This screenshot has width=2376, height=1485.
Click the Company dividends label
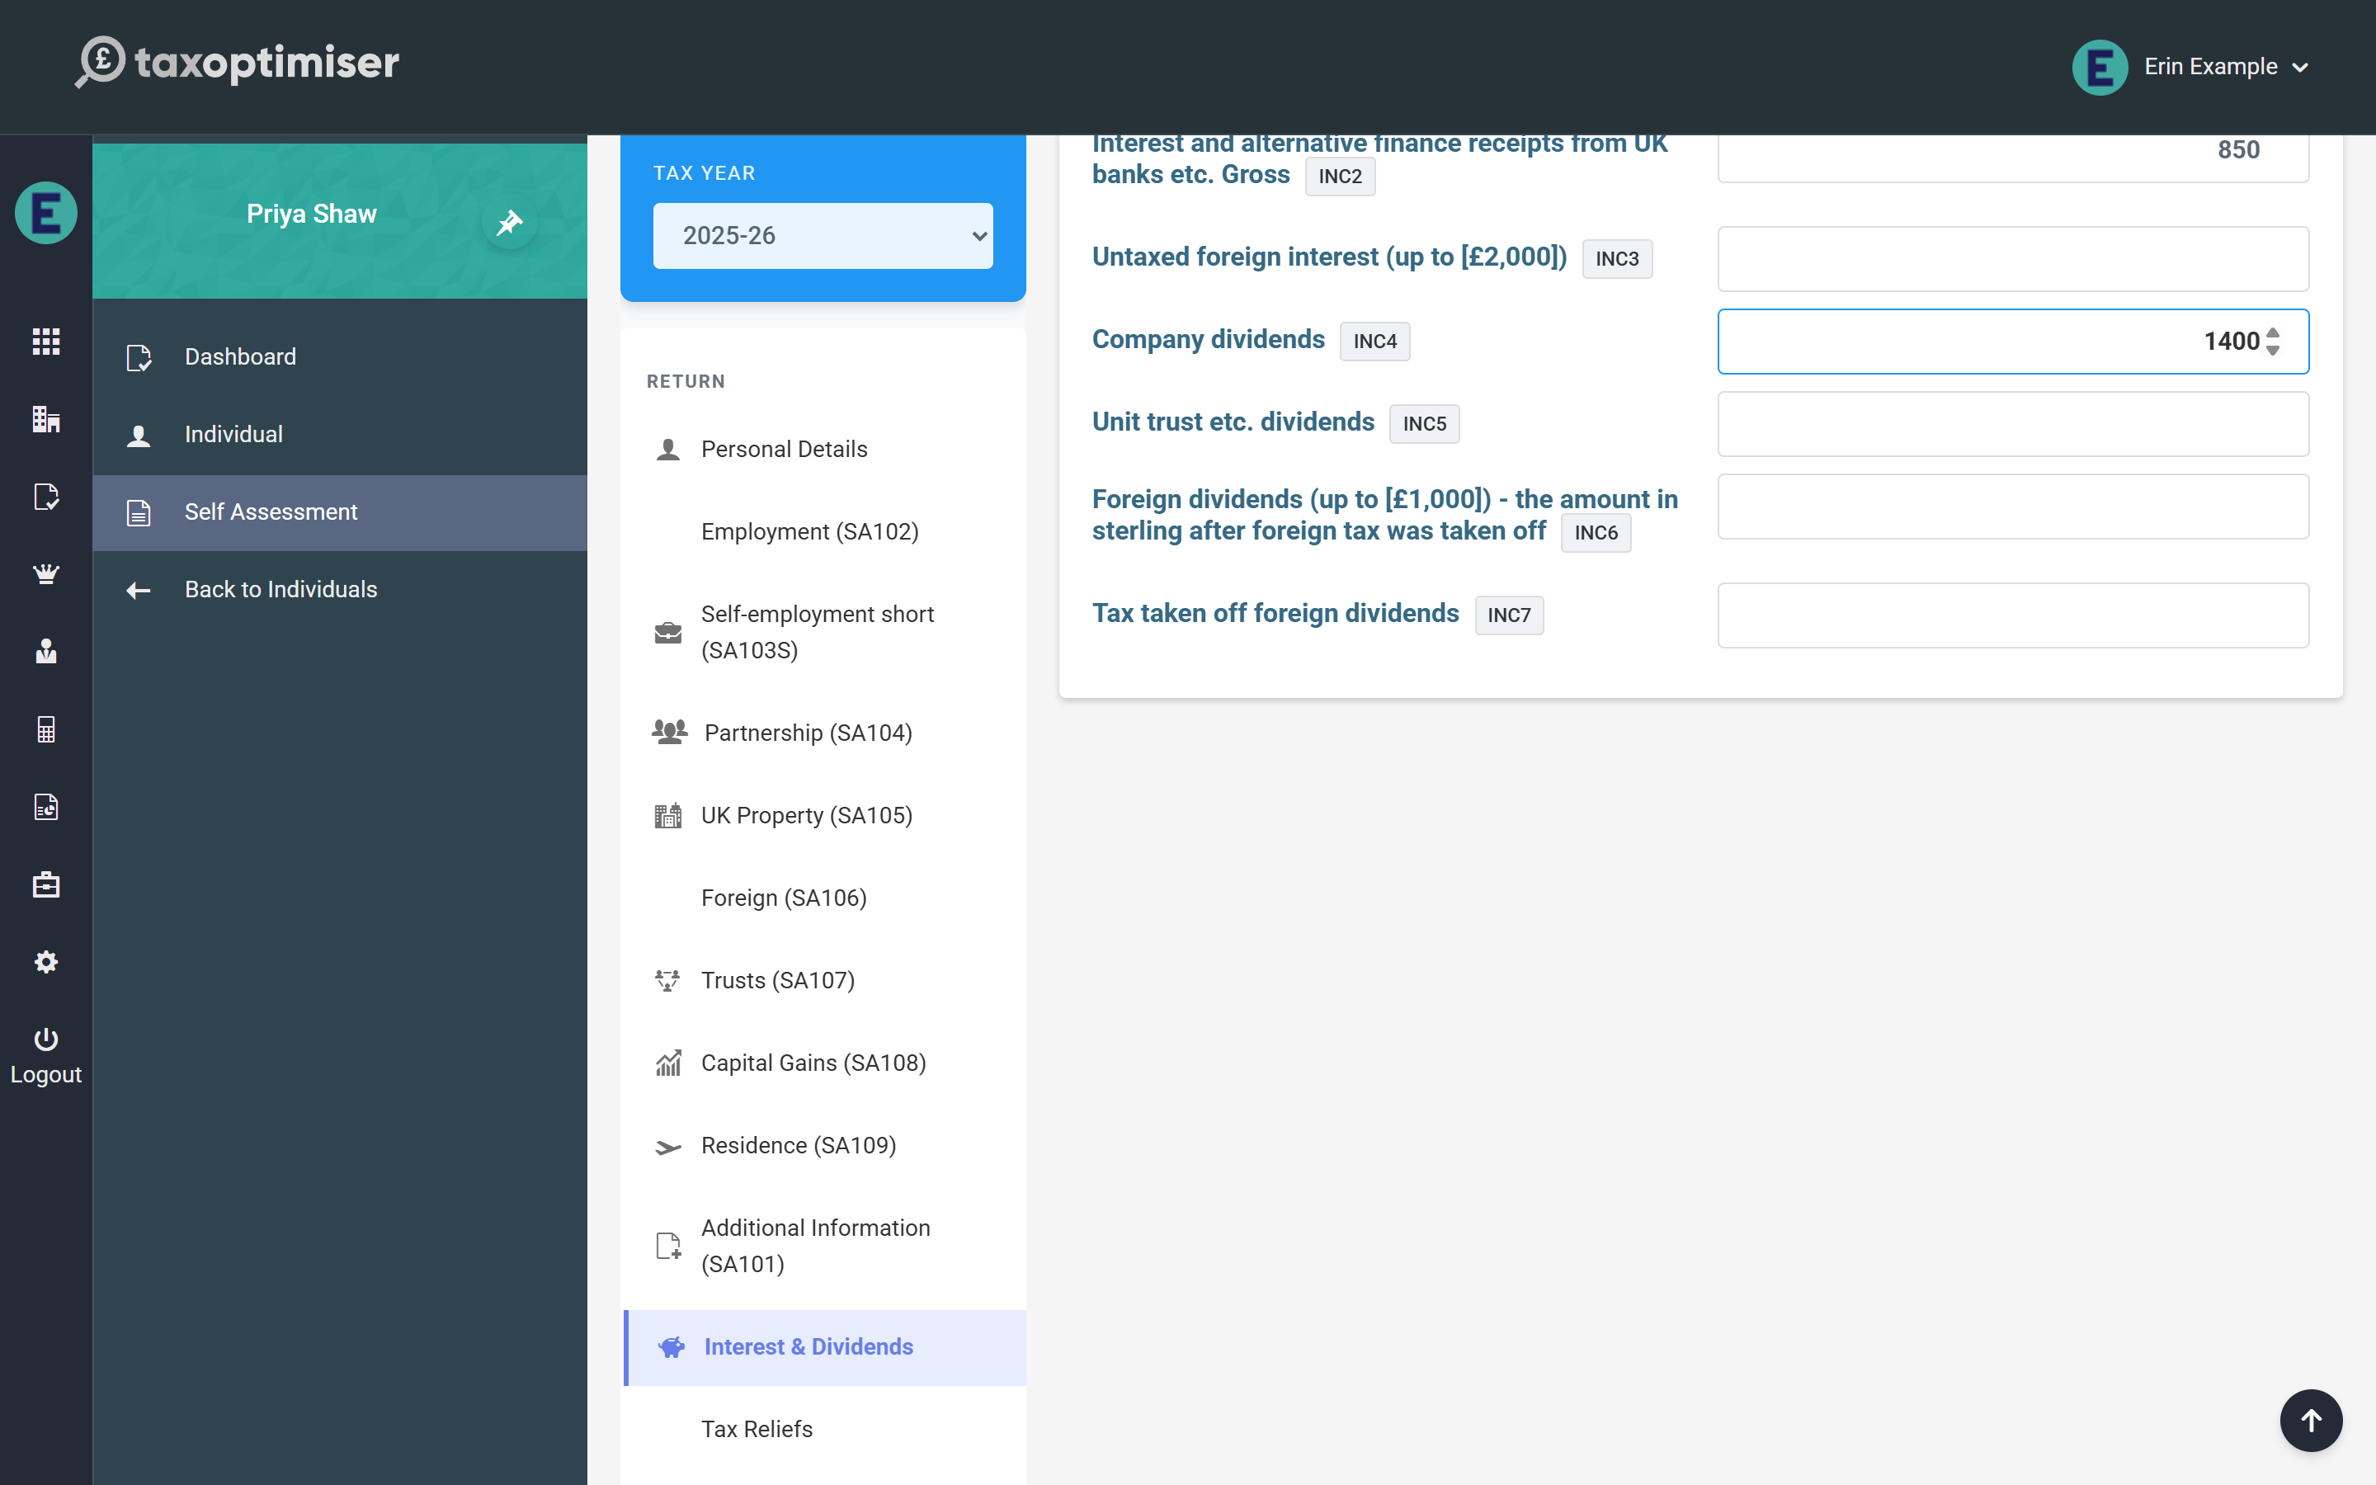1209,340
